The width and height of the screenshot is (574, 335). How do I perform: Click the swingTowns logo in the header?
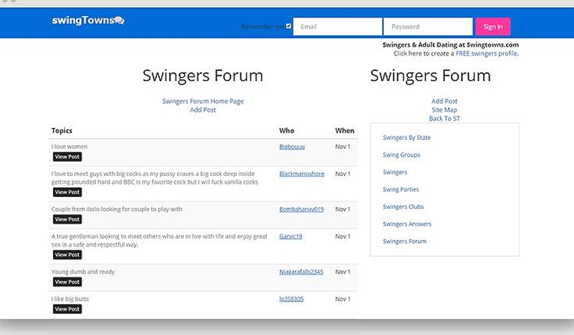click(88, 21)
